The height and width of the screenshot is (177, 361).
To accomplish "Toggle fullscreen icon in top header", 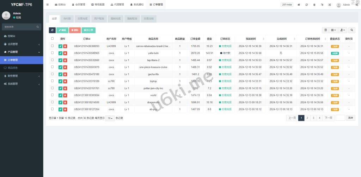I will tap(330, 5).
